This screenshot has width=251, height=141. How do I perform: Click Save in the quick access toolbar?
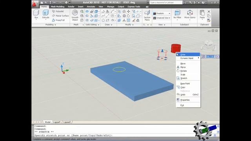pyautogui.click(x=50, y=2)
